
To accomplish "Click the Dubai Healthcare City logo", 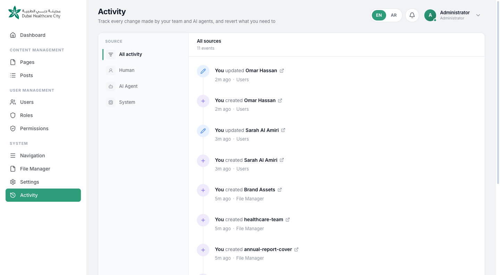I will click(34, 12).
